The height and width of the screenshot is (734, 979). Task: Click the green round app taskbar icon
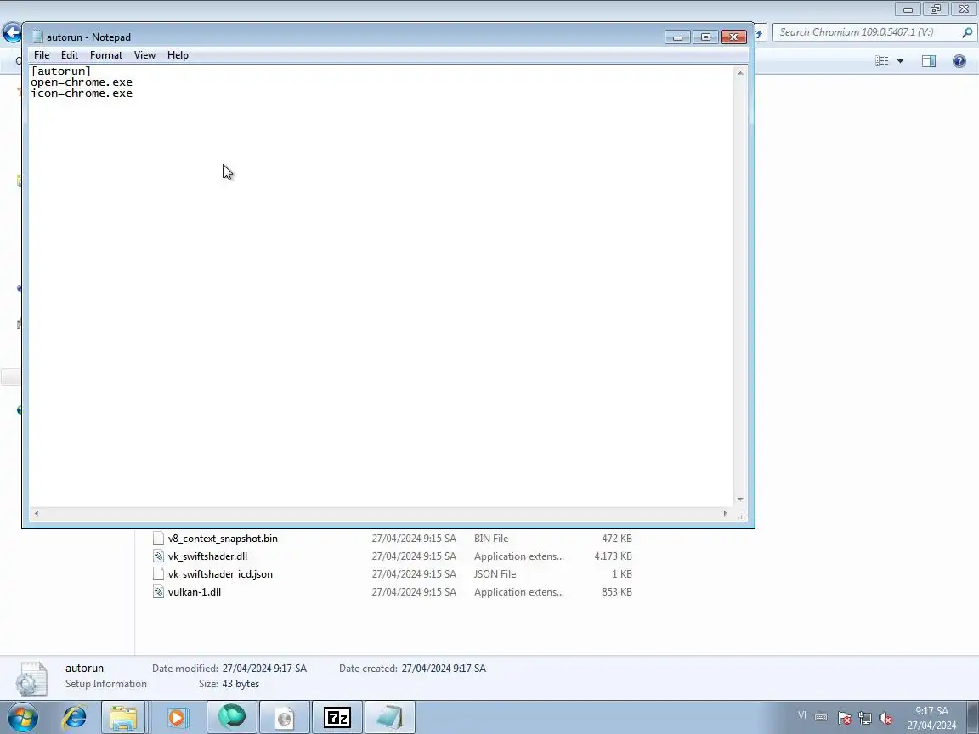(232, 717)
